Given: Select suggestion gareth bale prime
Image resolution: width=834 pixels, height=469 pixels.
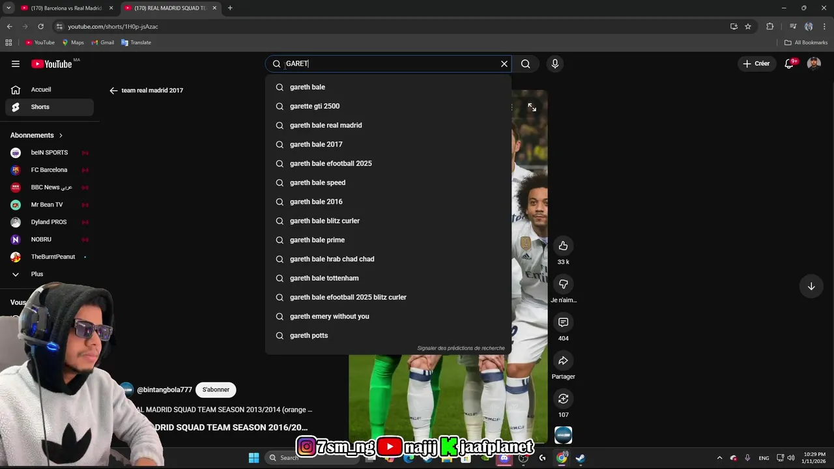Looking at the screenshot, I should (388, 240).
